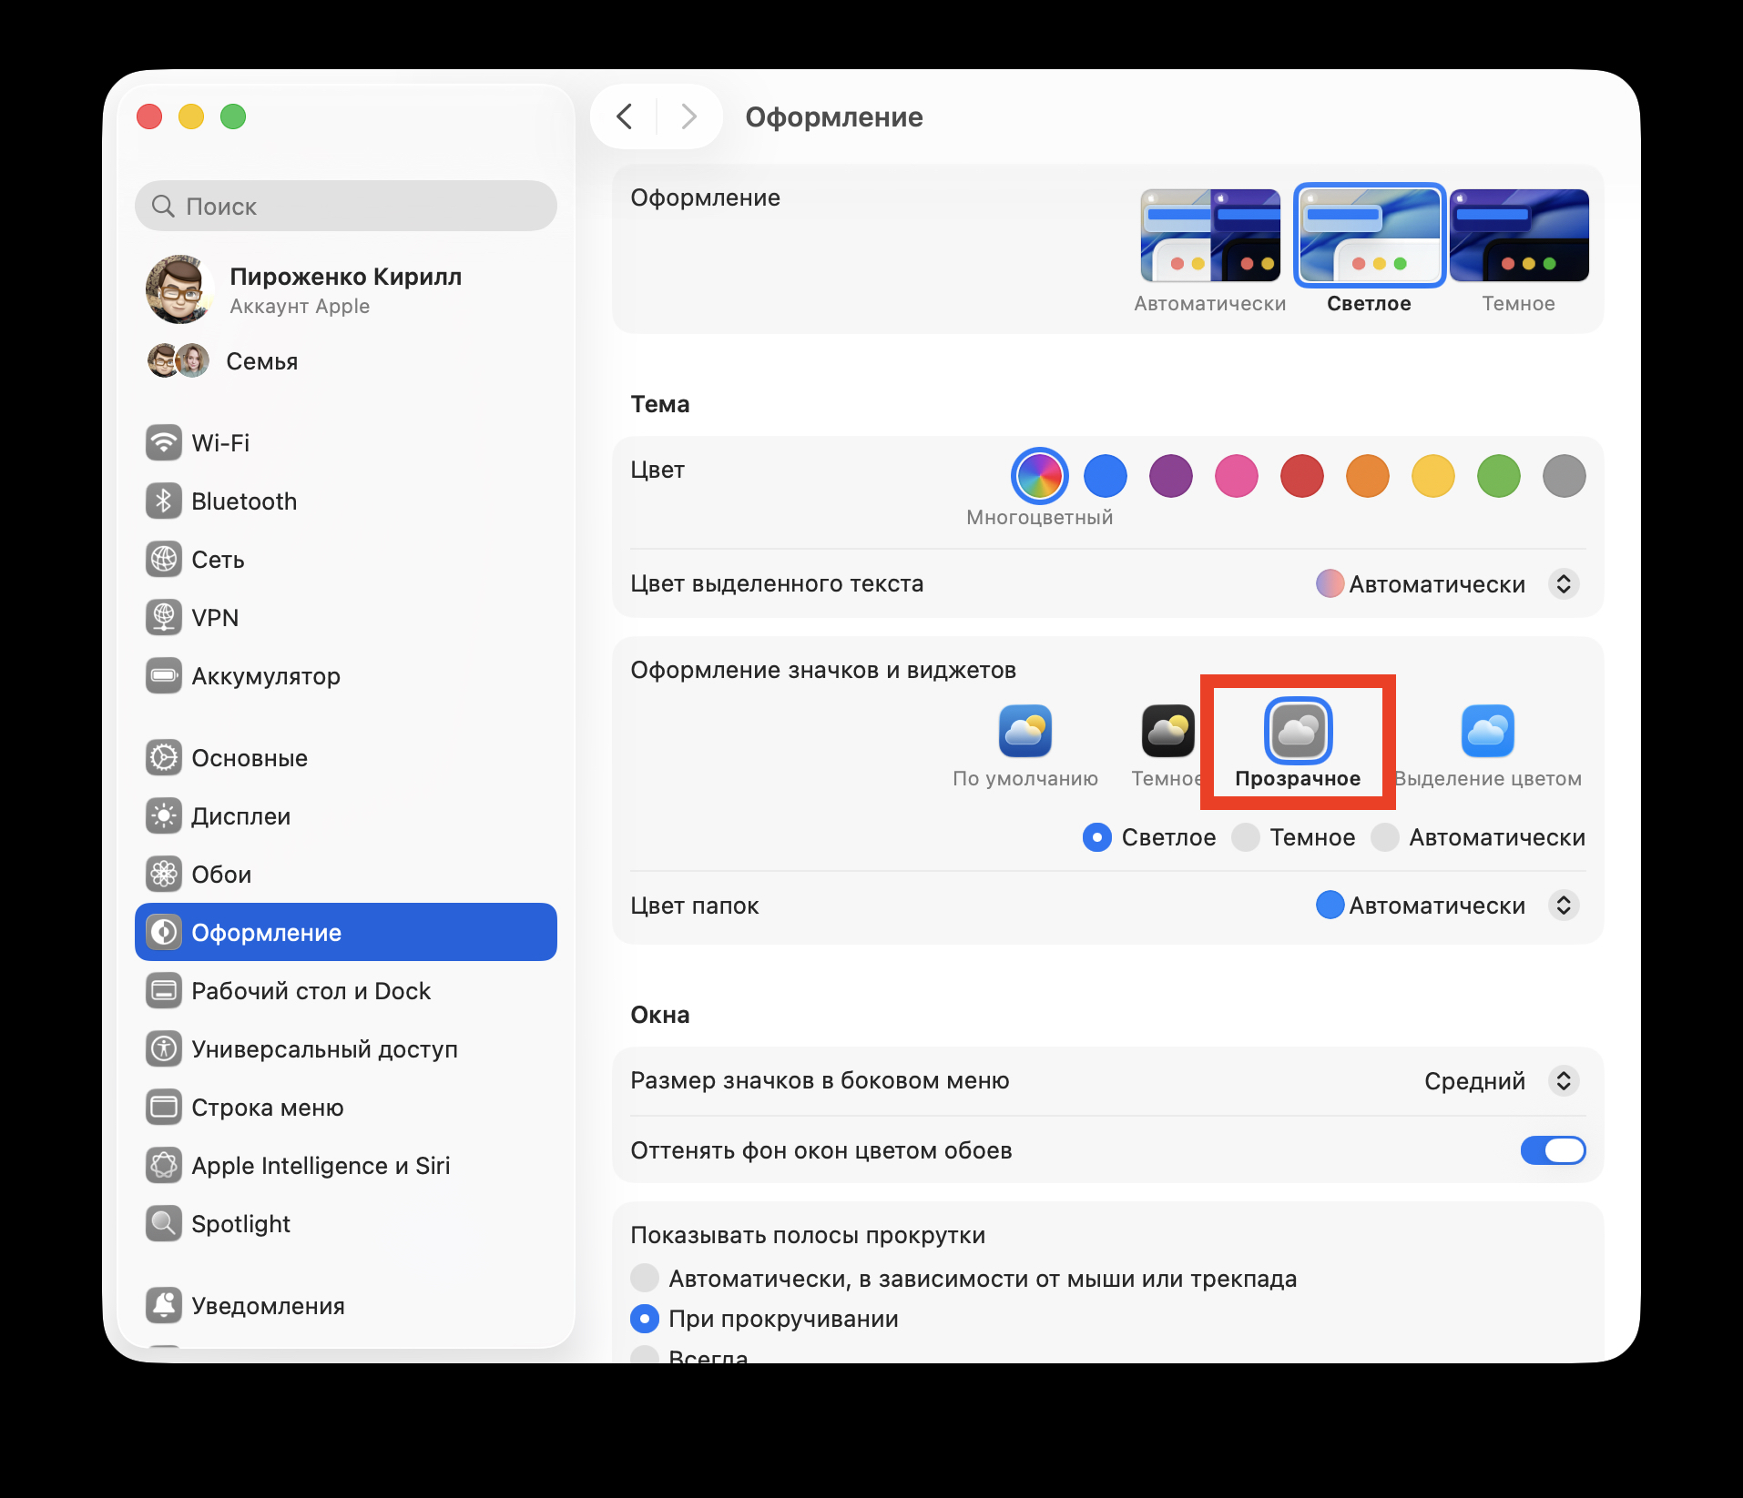
Task: Select the default weather icon style
Action: pyautogui.click(x=1024, y=731)
